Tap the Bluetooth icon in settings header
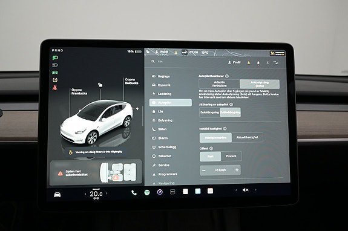 [268, 63]
